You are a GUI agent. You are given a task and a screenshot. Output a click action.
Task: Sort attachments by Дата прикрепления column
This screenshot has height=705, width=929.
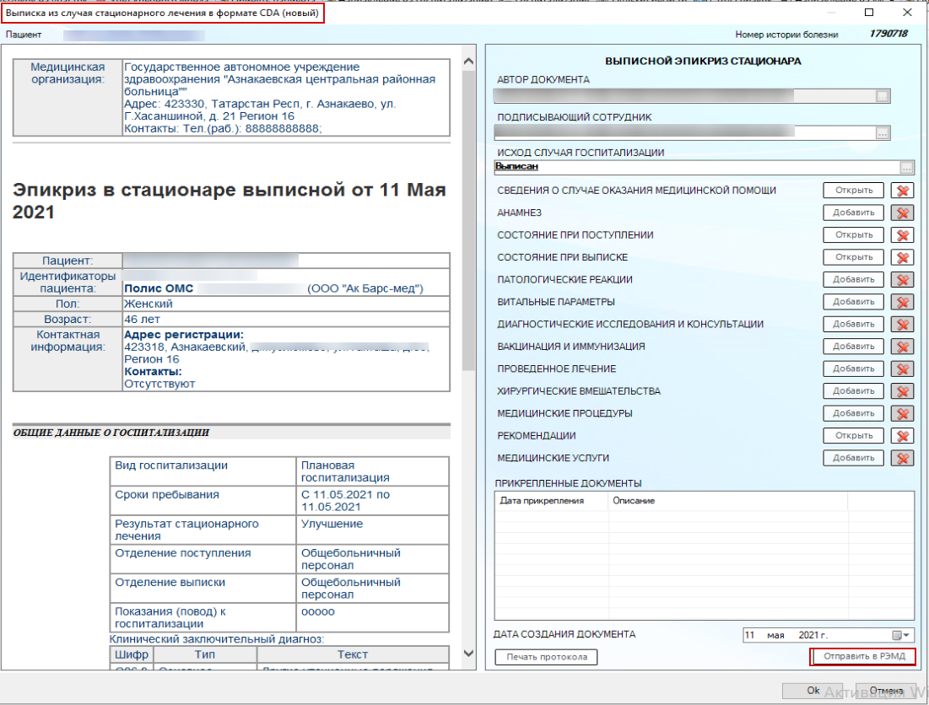click(x=551, y=501)
